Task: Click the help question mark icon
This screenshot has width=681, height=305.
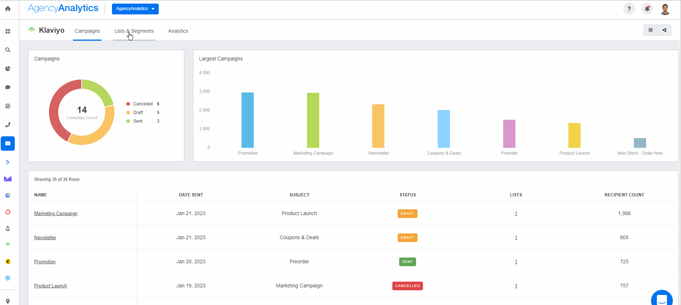Action: (629, 9)
